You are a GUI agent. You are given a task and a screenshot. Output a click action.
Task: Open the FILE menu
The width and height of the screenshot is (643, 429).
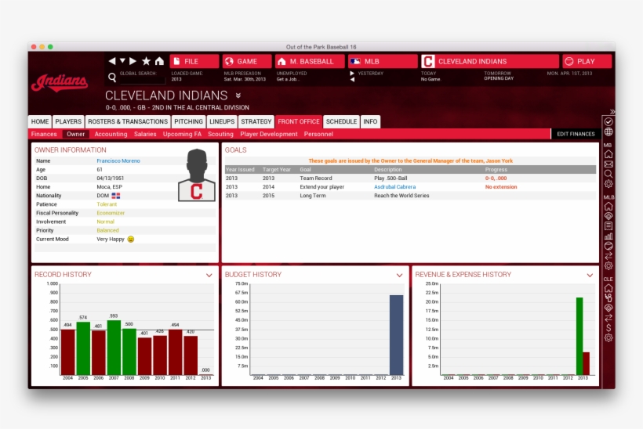pos(194,61)
